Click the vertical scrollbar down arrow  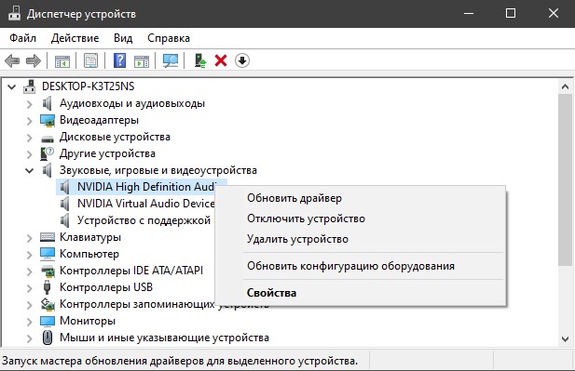pos(565,339)
